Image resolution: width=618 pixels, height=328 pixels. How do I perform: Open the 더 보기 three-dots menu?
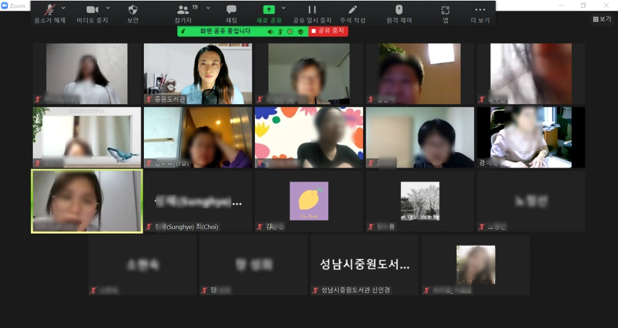point(480,14)
